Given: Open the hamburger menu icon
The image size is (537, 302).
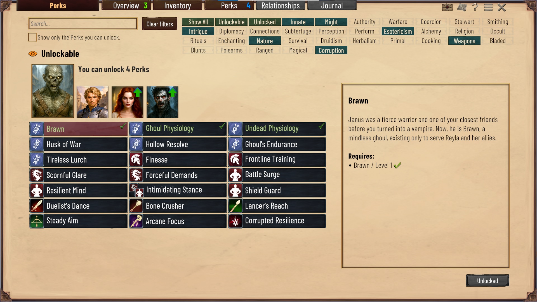Looking at the screenshot, I should 488,7.
